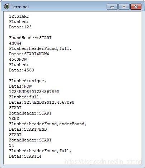Click the 'Datas:START7END' line
The height and width of the screenshot is (168, 145).
(28, 129)
